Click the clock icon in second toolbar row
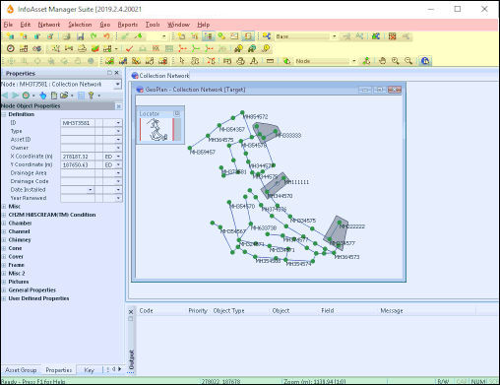Screen dimensions: 500x385 [x=11, y=49]
